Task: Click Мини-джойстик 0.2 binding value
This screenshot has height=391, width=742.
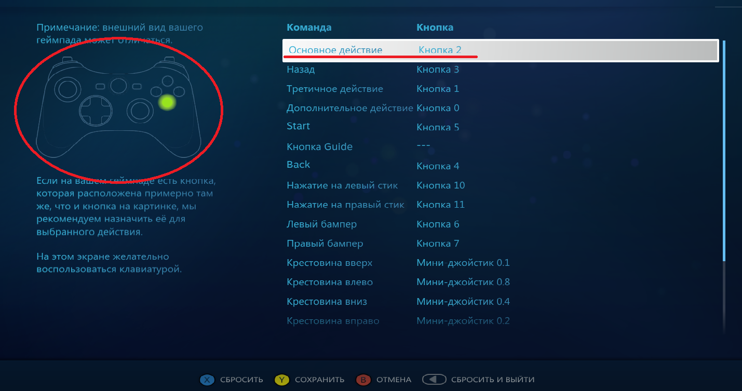Action: click(x=463, y=321)
